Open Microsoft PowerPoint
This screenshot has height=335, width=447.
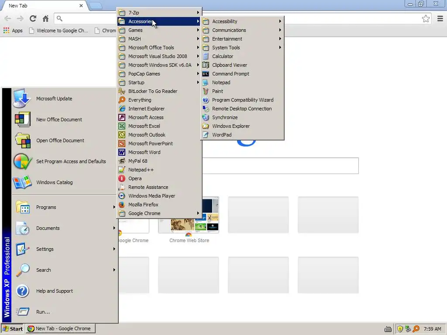click(x=159, y=144)
